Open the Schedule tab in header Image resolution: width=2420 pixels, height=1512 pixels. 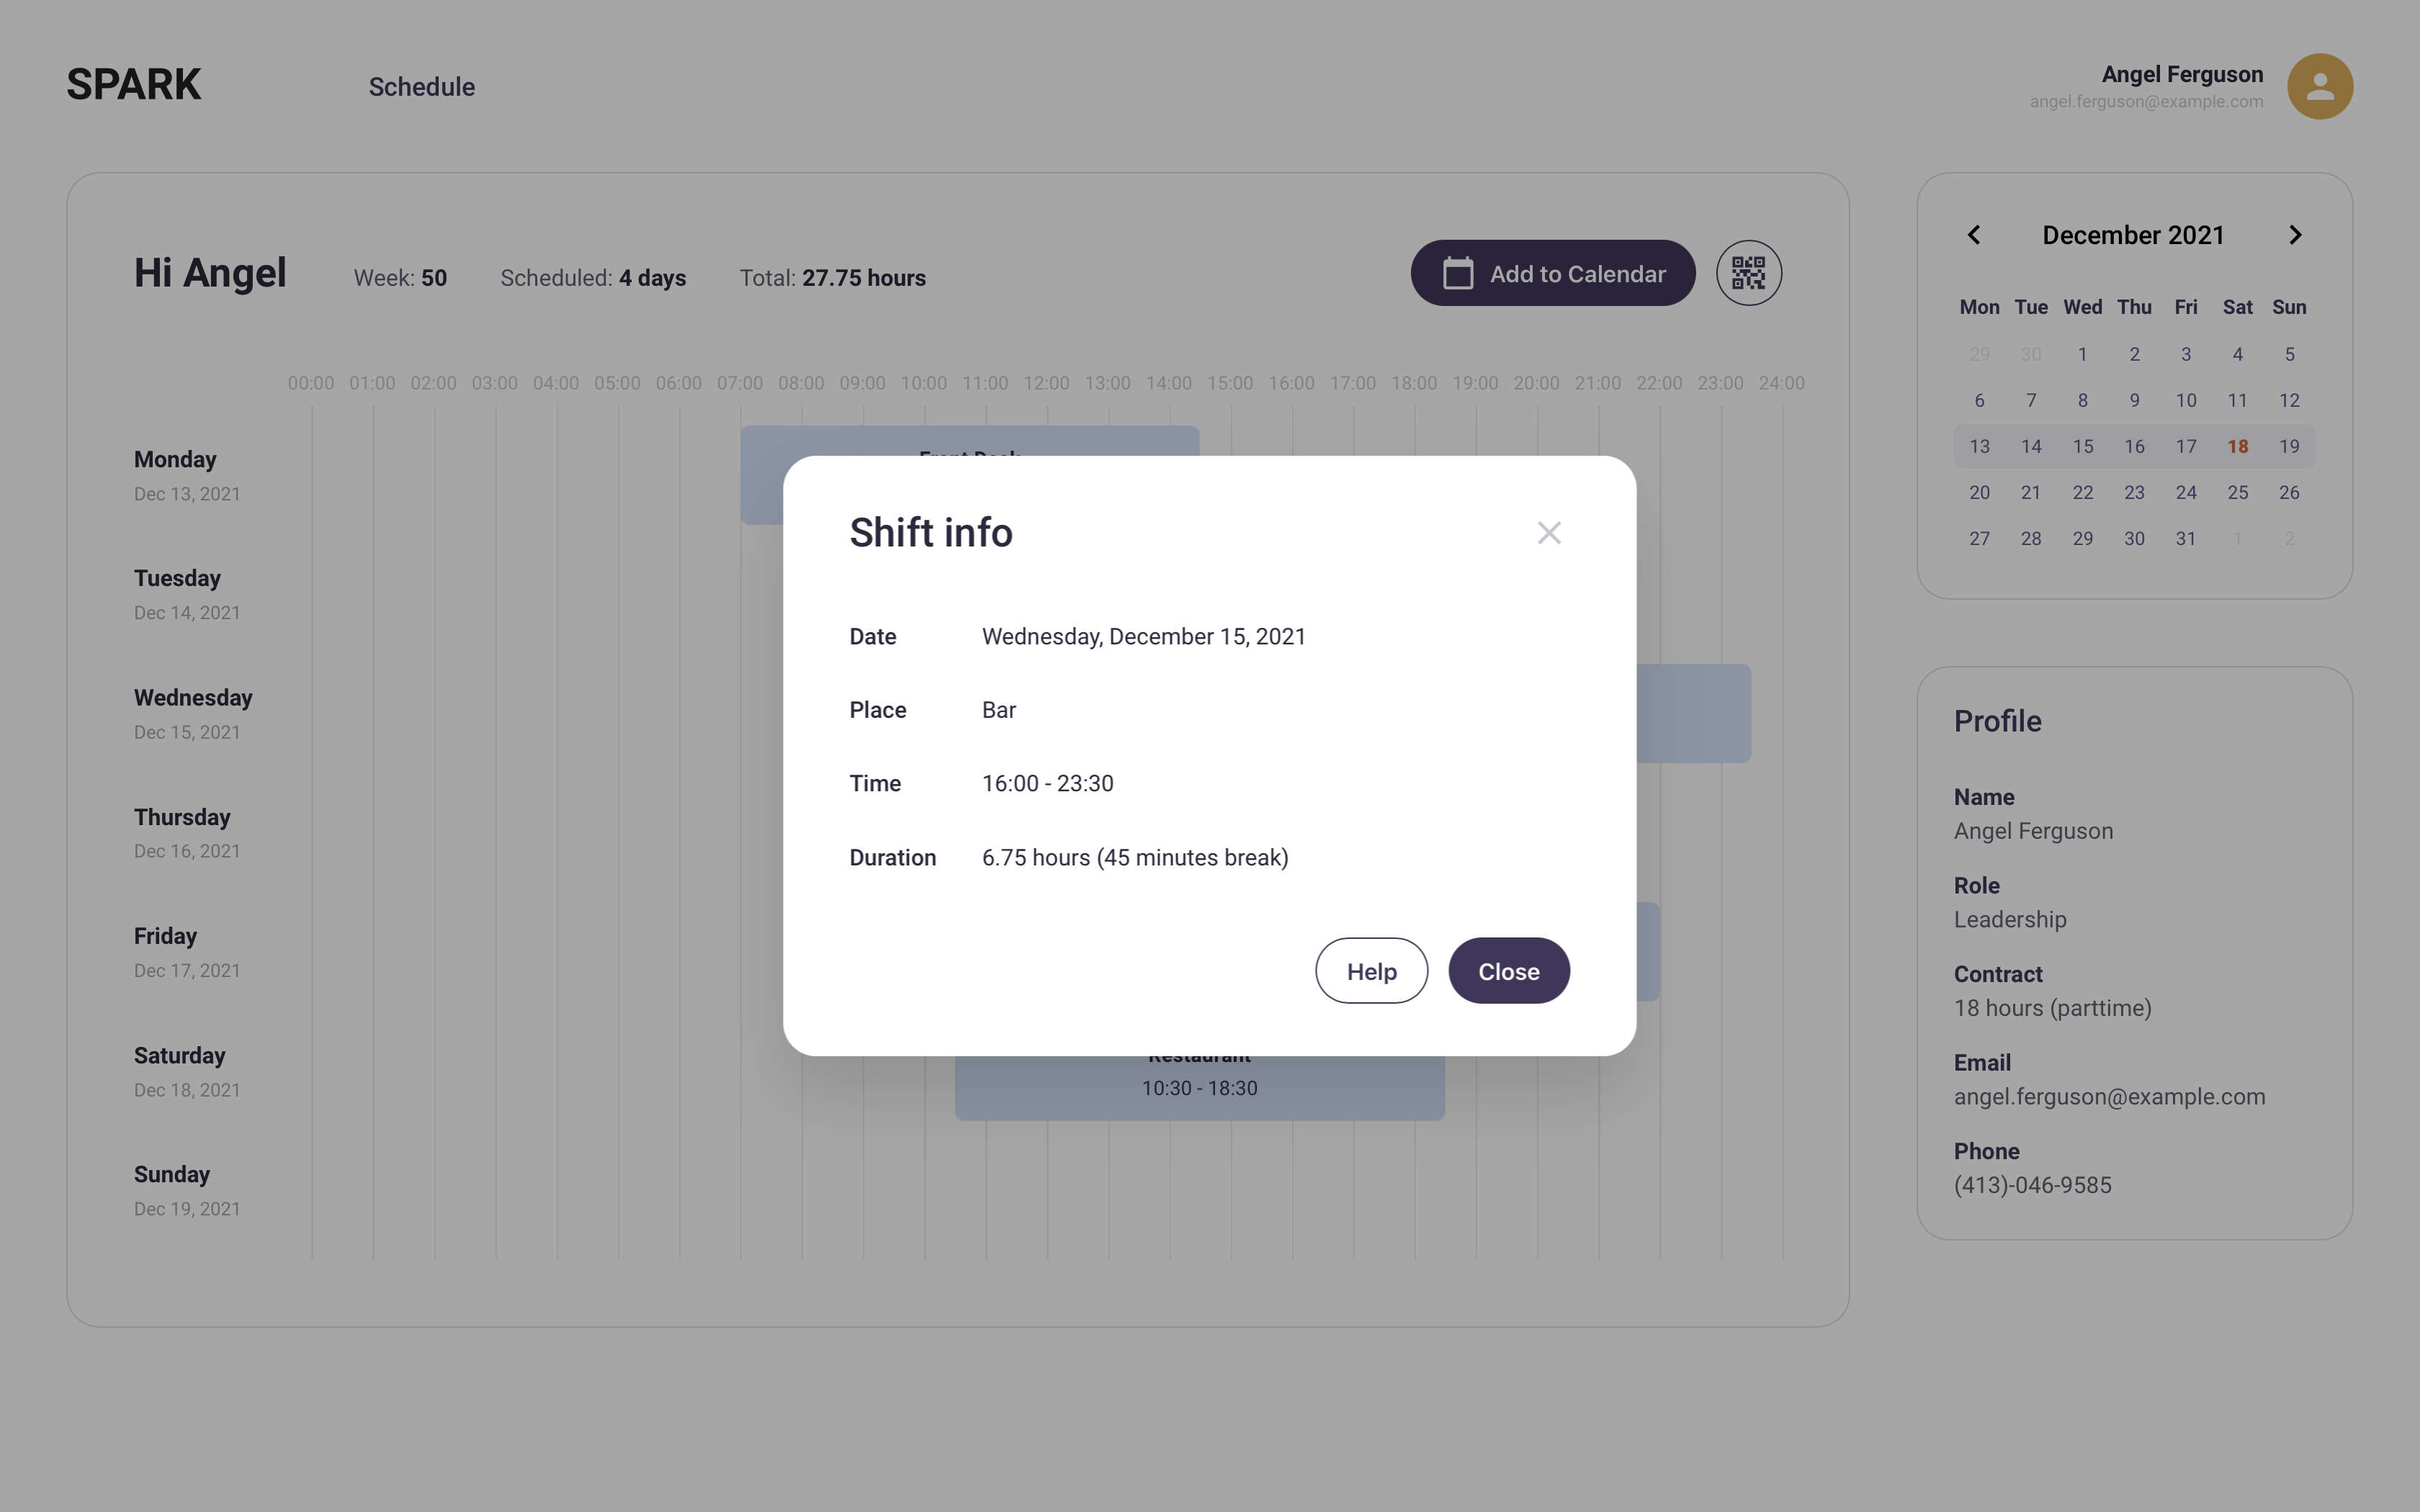point(421,87)
